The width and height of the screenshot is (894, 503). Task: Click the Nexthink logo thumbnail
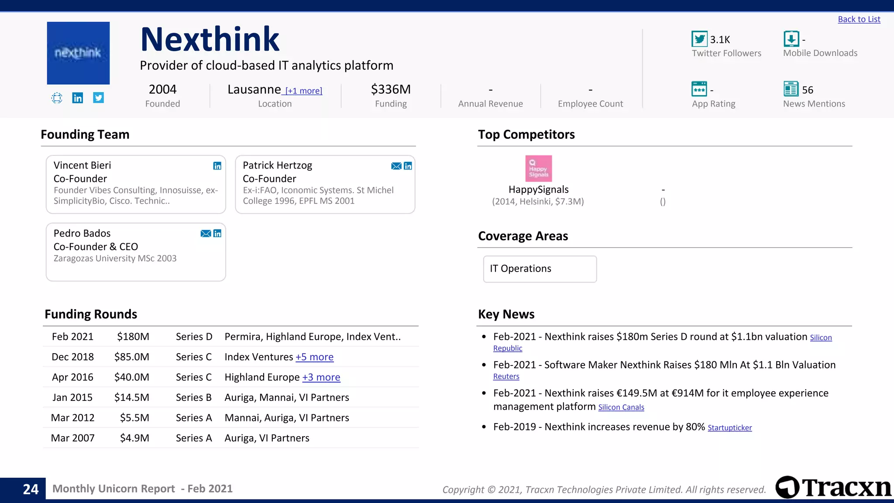[x=78, y=53]
